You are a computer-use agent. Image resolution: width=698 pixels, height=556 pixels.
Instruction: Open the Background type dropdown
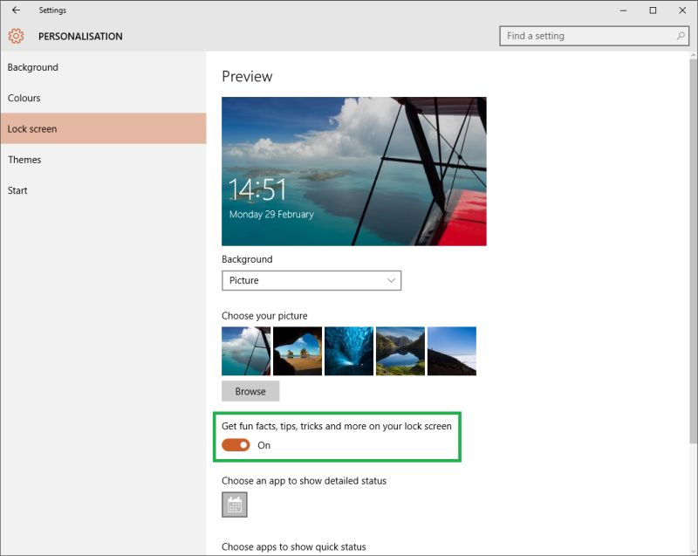click(311, 280)
